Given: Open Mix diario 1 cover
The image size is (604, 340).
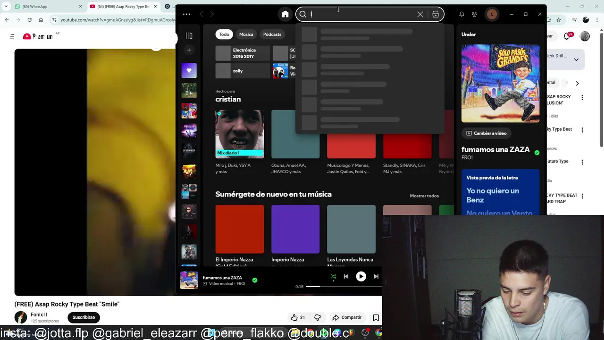Looking at the screenshot, I should pos(240,134).
